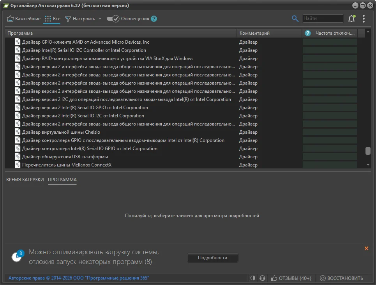Screen dimensions: 376x285
Task: Click driver icon of Chelsio virtual bus row
Action: tap(18, 132)
